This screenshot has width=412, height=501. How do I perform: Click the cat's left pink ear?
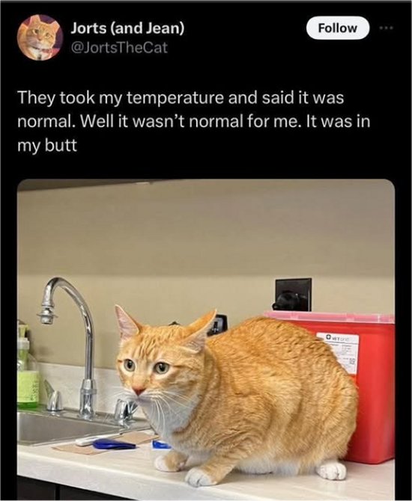pyautogui.click(x=127, y=323)
